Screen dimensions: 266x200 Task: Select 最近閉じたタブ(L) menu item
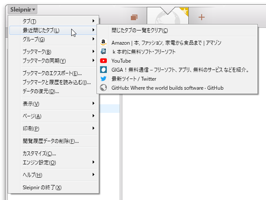tap(54, 30)
